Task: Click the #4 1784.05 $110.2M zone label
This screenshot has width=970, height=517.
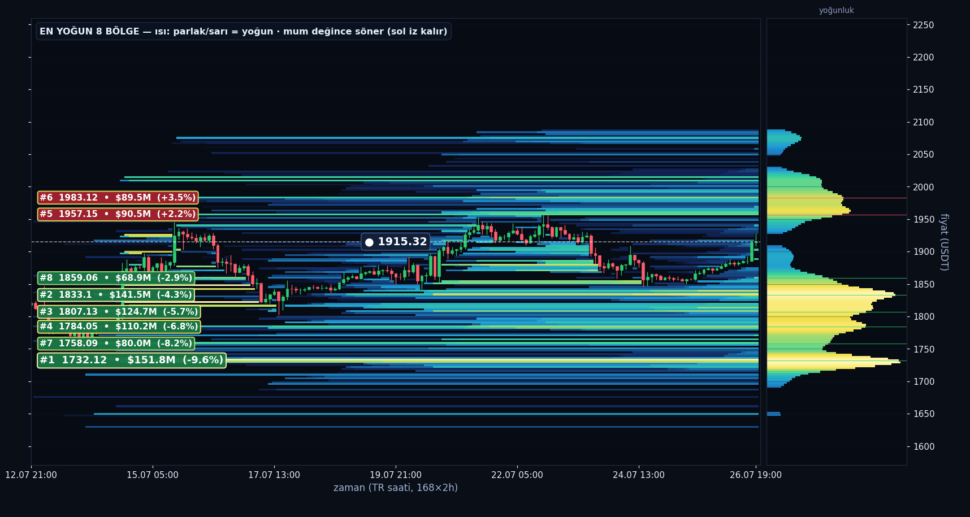Action: (119, 327)
